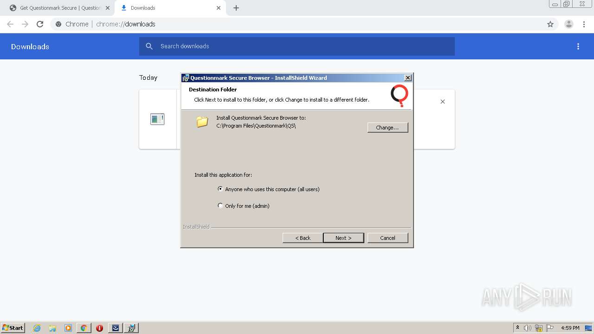The width and height of the screenshot is (594, 334).
Task: Open Internet Explorer from the taskbar
Action: point(37,328)
